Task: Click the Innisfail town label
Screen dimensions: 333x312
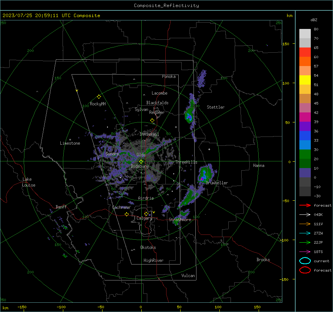Action: [x=149, y=134]
